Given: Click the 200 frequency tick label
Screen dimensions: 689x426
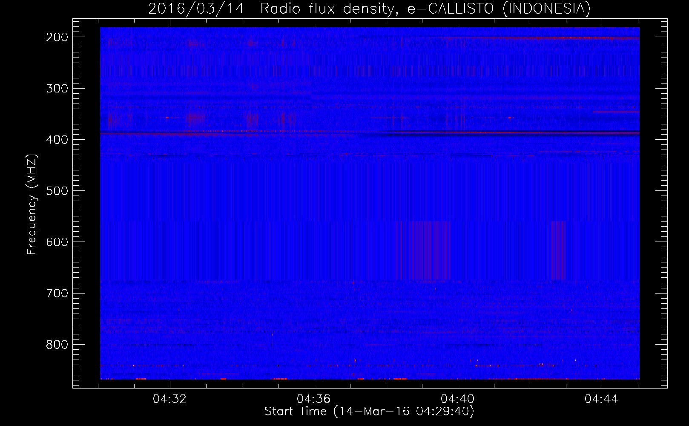Looking at the screenshot, I should click(x=57, y=37).
